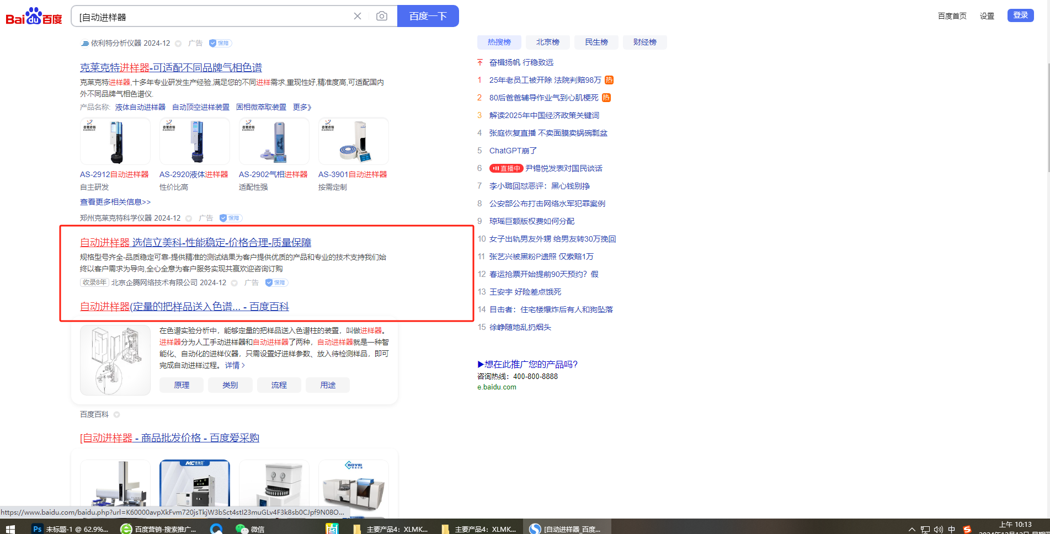Expand 详情 in the Baike snippet
The height and width of the screenshot is (534, 1050).
(235, 365)
